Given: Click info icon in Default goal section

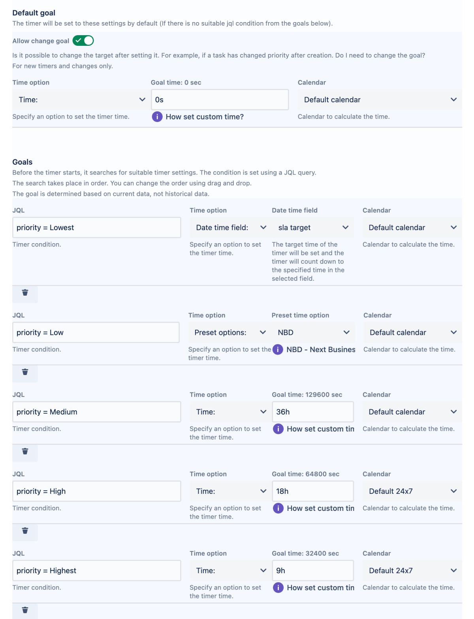Looking at the screenshot, I should click(x=157, y=117).
